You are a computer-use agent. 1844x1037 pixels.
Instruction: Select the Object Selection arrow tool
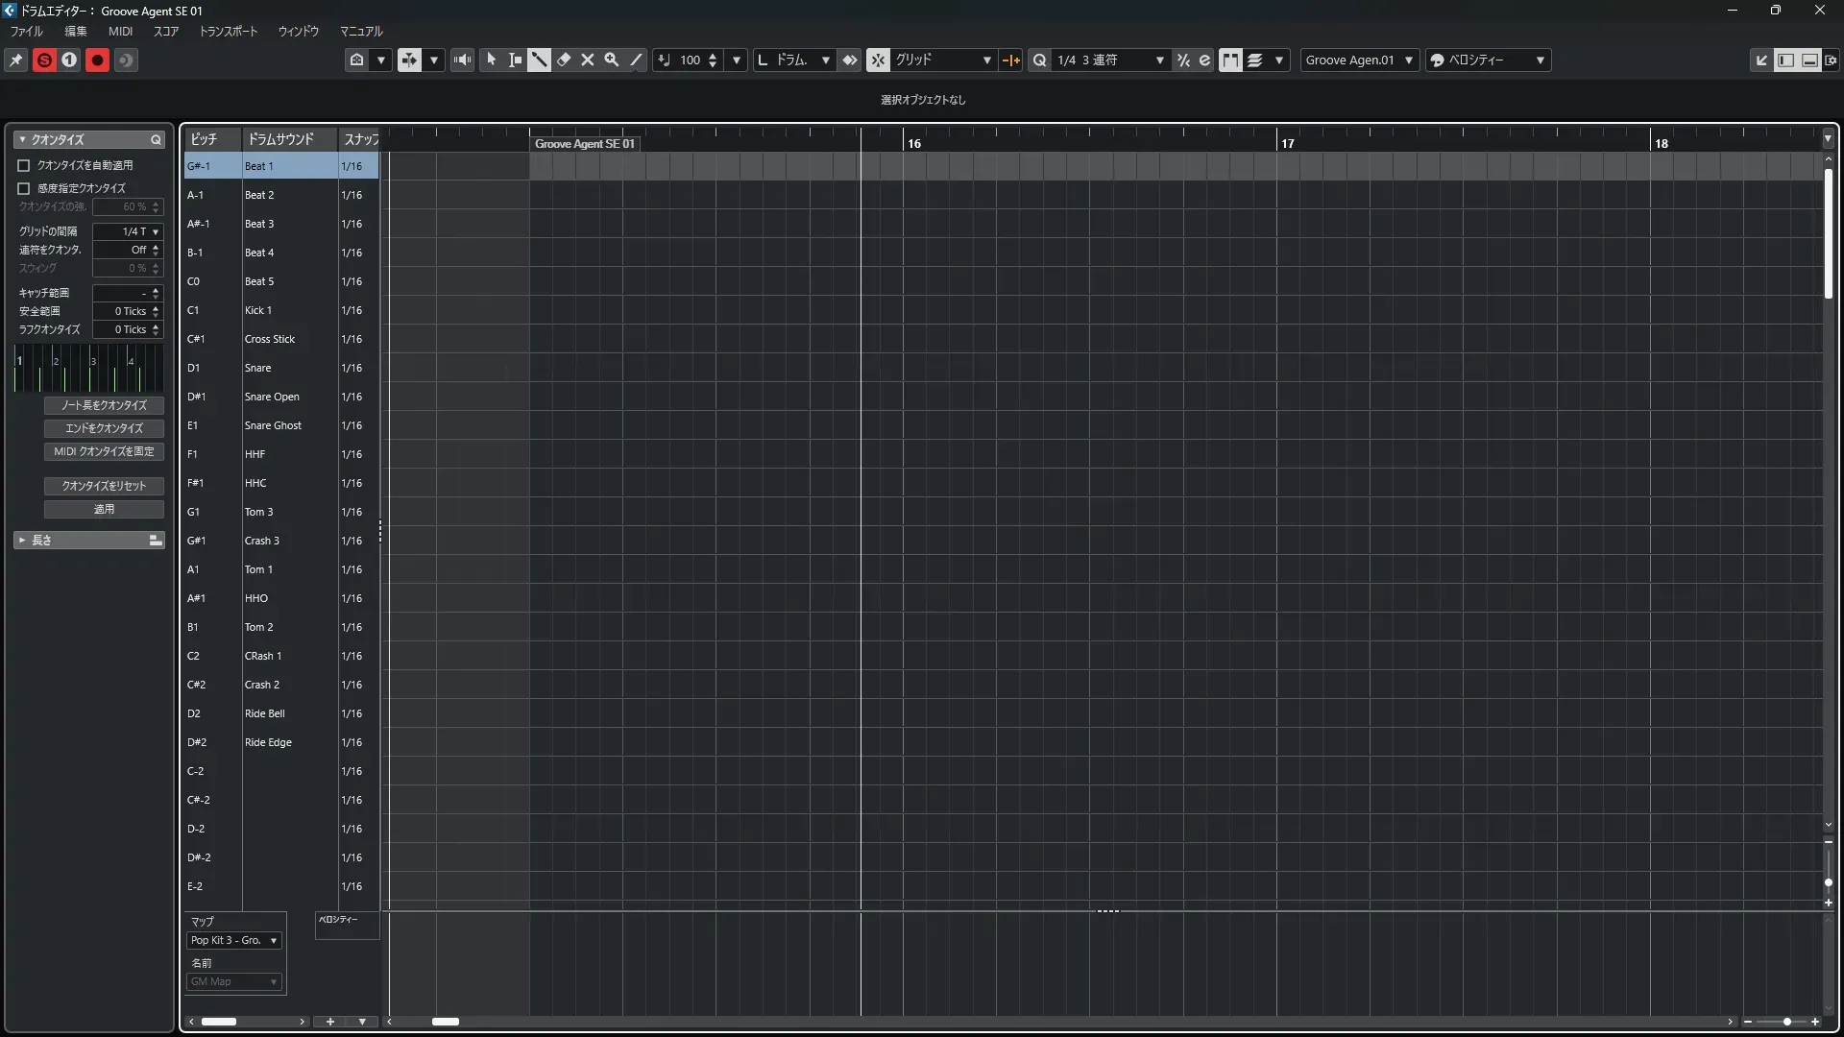[x=491, y=60]
